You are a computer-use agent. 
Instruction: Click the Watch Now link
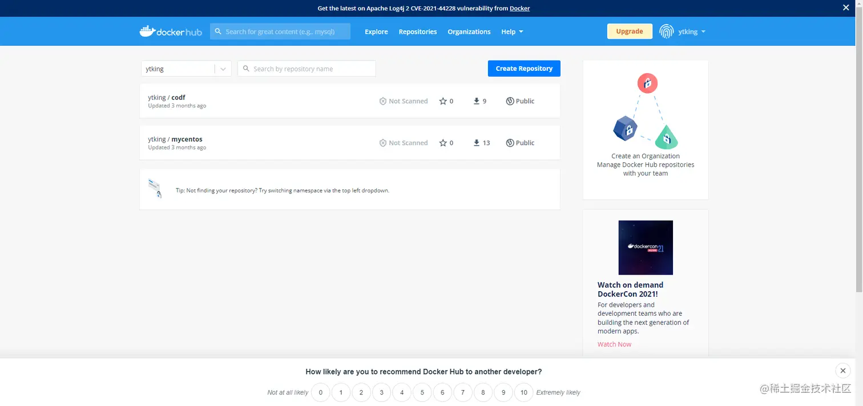614,344
